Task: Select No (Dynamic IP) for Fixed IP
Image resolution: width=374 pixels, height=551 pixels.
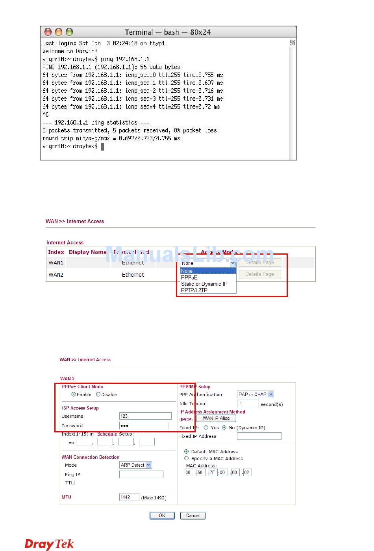Action: 224,428
